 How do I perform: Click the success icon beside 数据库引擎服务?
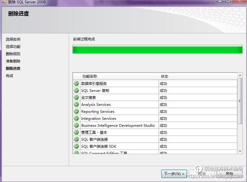(76, 83)
